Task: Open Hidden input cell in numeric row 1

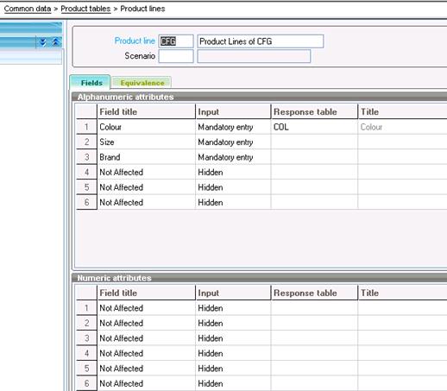Action: [x=233, y=308]
